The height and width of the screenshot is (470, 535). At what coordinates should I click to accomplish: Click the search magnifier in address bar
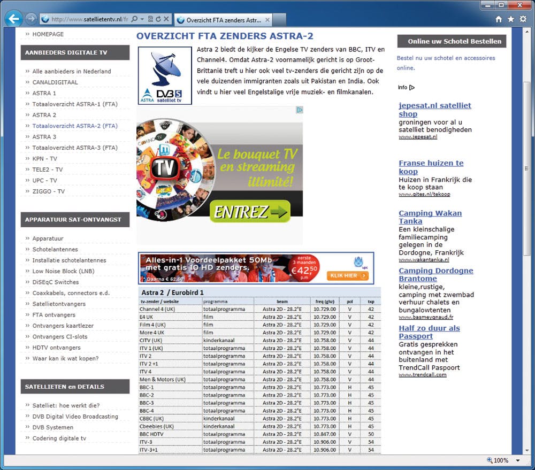tap(135, 19)
